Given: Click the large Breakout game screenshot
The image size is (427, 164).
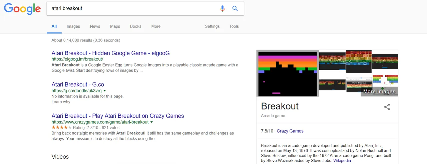Looking at the screenshot, I should pos(288,73).
